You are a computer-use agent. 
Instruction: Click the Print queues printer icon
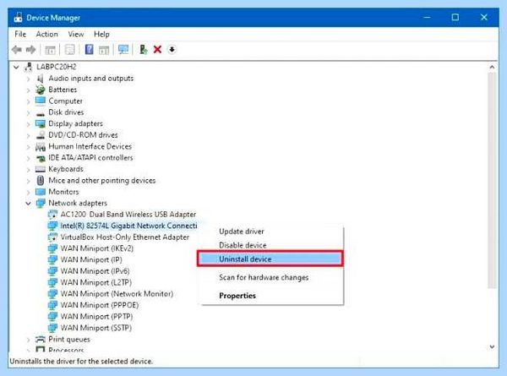click(x=40, y=339)
